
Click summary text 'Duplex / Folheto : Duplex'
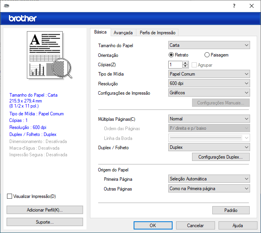(x=33, y=134)
